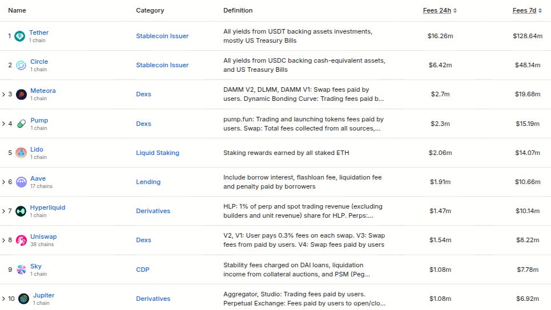This screenshot has height=310, width=551.
Task: Expand the Aave row
Action: pos(3,182)
